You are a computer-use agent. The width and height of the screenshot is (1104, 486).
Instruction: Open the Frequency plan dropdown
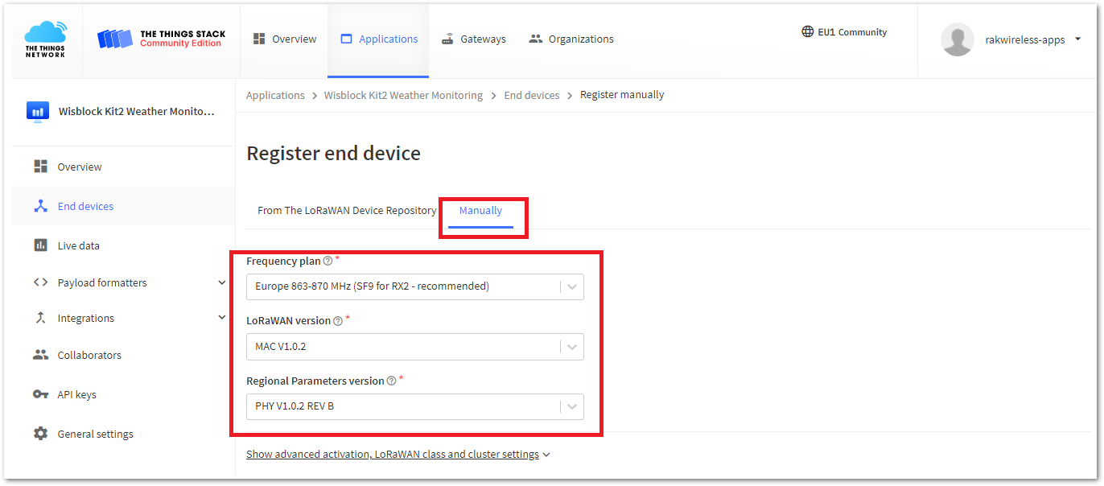[414, 286]
